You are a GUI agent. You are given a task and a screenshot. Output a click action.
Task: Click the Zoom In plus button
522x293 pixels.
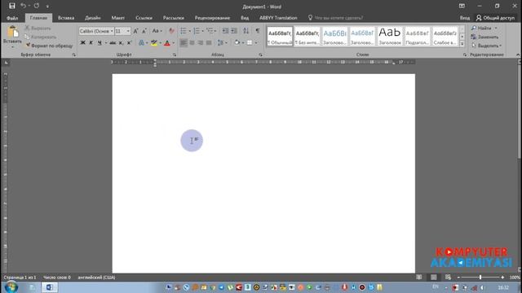point(502,277)
